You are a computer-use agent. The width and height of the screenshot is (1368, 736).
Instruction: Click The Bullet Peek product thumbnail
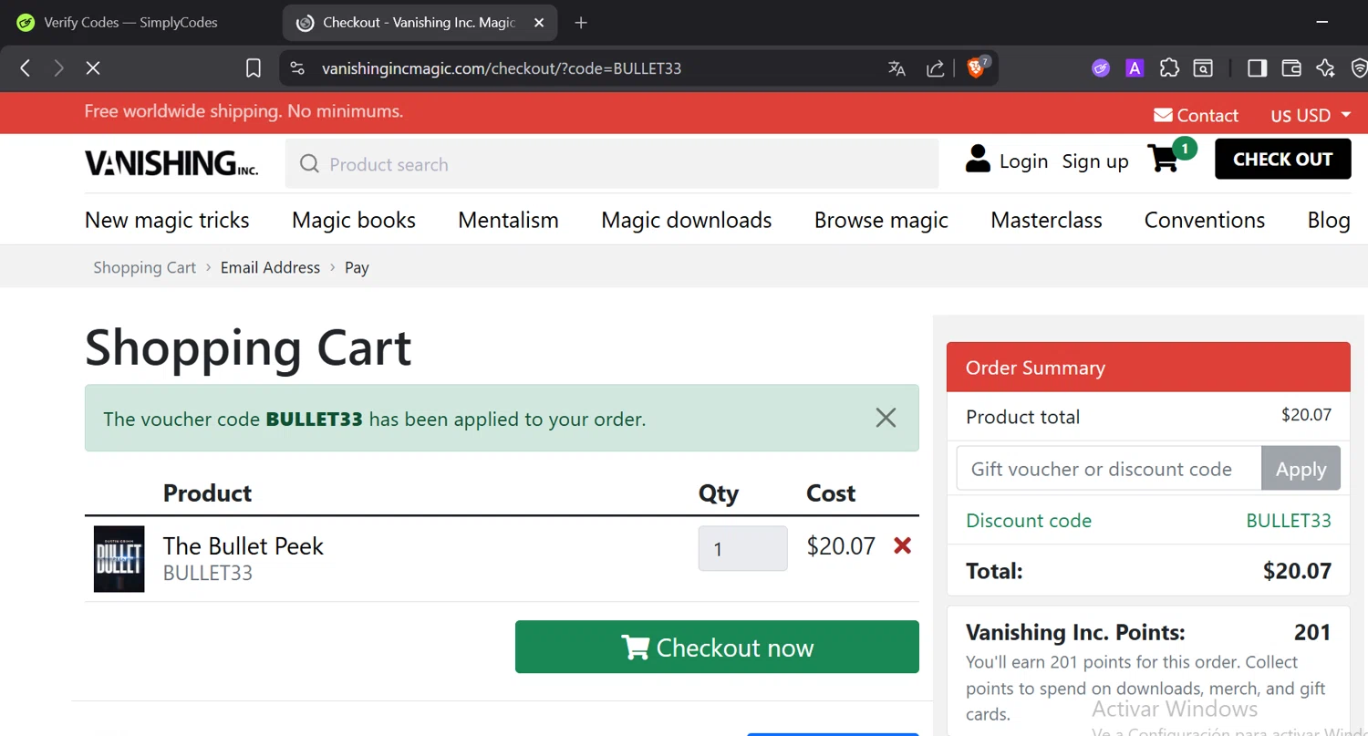click(x=119, y=559)
